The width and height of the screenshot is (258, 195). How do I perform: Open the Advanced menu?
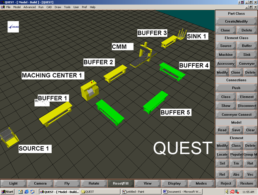coord(29,7)
